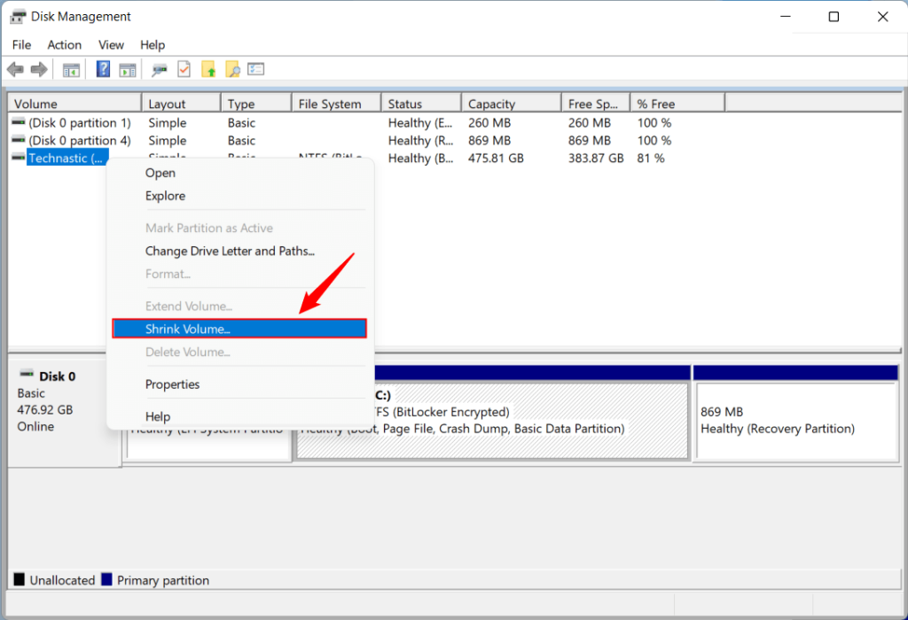Click the Back arrow on the toolbar
This screenshot has width=908, height=620.
(15, 68)
